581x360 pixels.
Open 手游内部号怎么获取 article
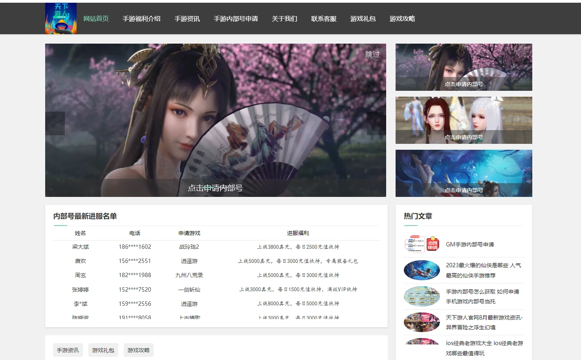coord(482,296)
